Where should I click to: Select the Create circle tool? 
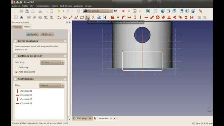click(x=65, y=17)
